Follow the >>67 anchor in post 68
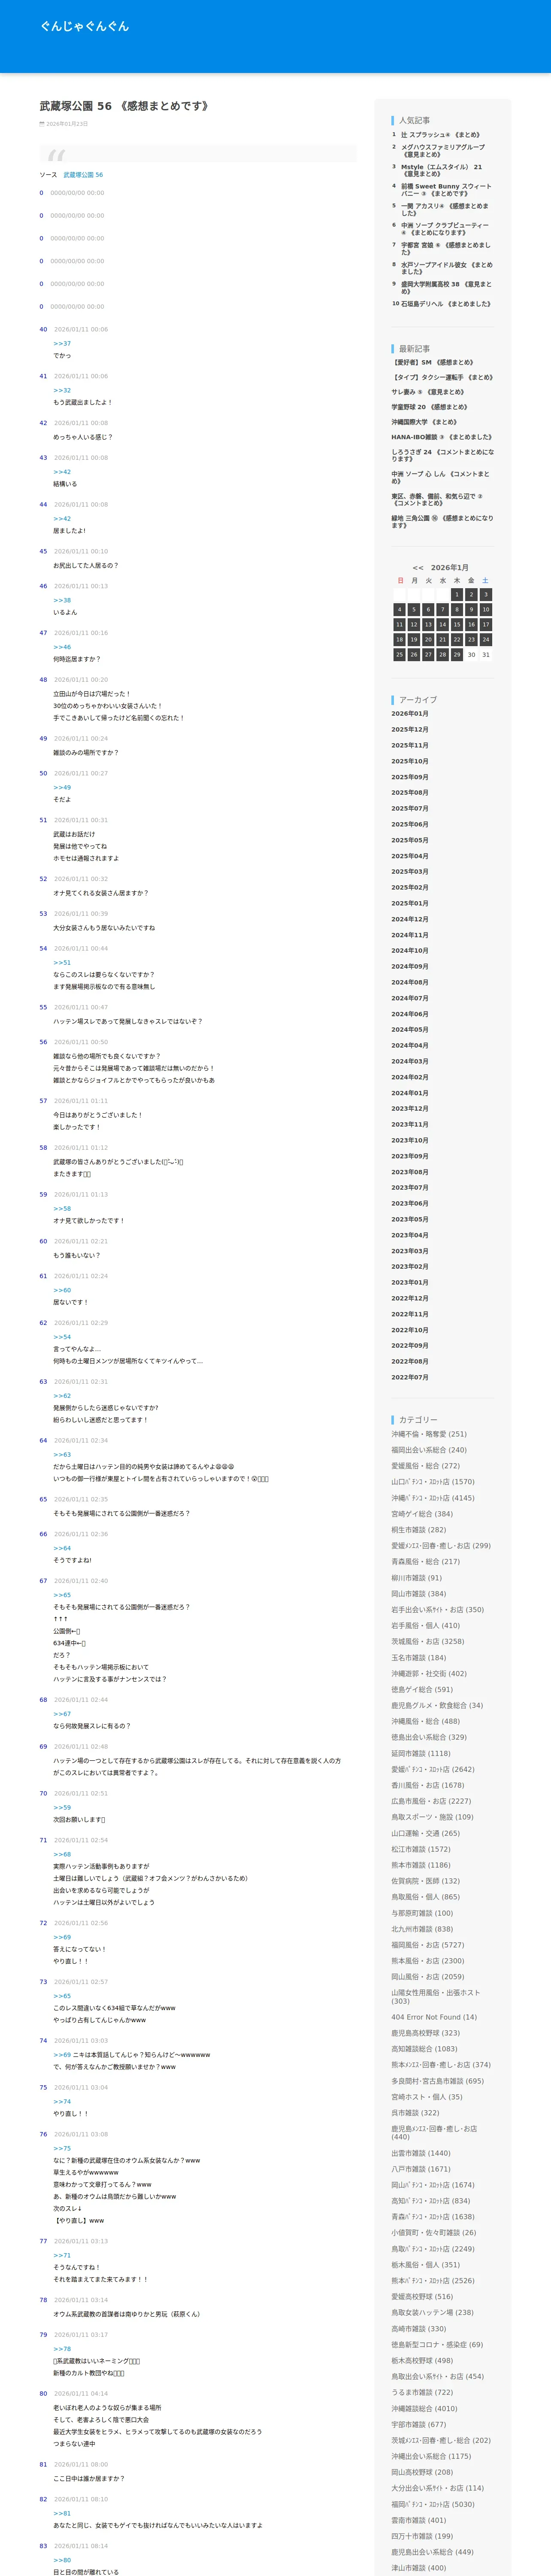The image size is (551, 2576). [x=62, y=1714]
